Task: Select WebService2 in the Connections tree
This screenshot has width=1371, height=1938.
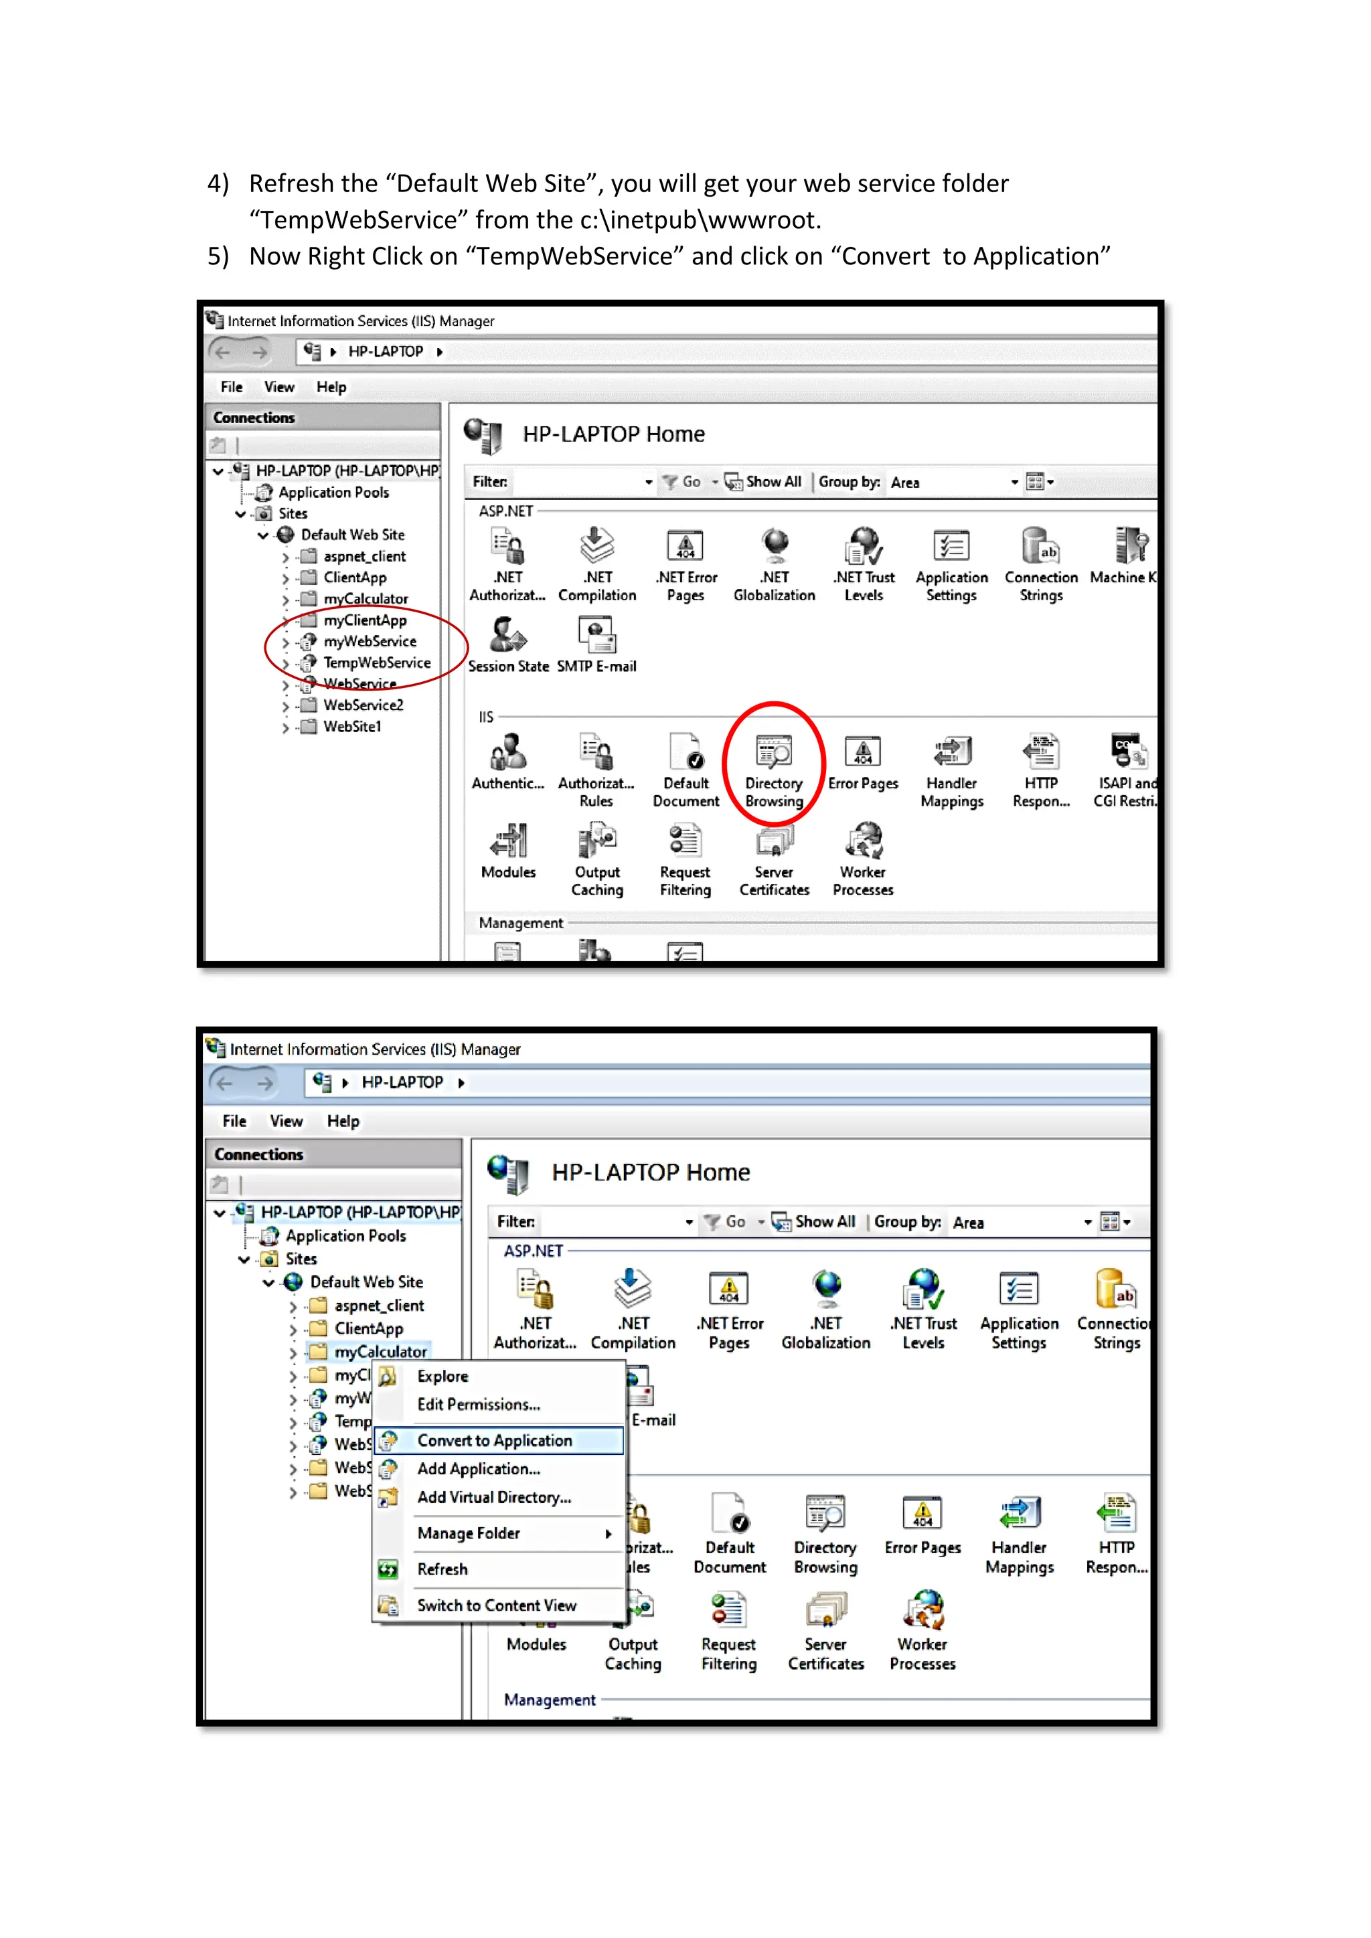Action: (363, 705)
